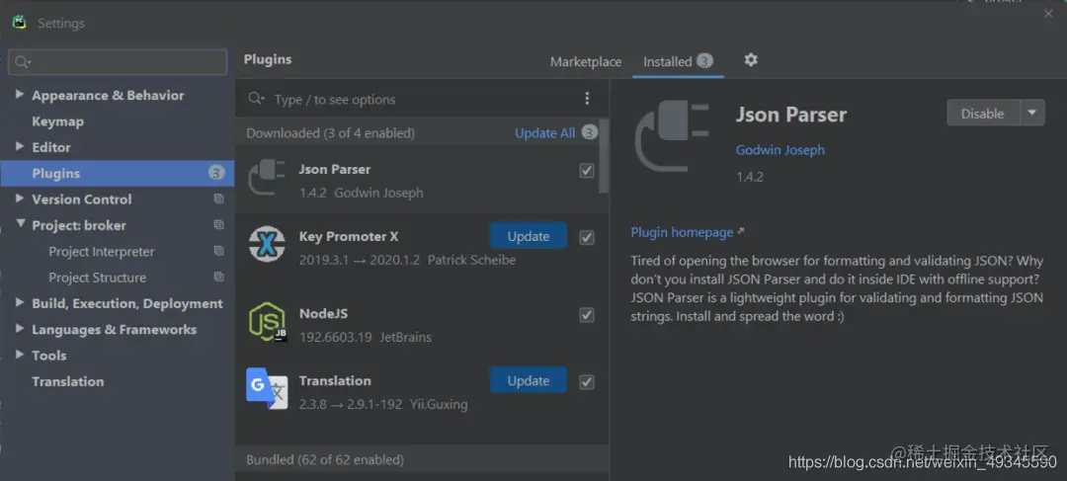1067x481 pixels.
Task: Open the dropdown arrow next to Disable
Action: pyautogui.click(x=1032, y=113)
